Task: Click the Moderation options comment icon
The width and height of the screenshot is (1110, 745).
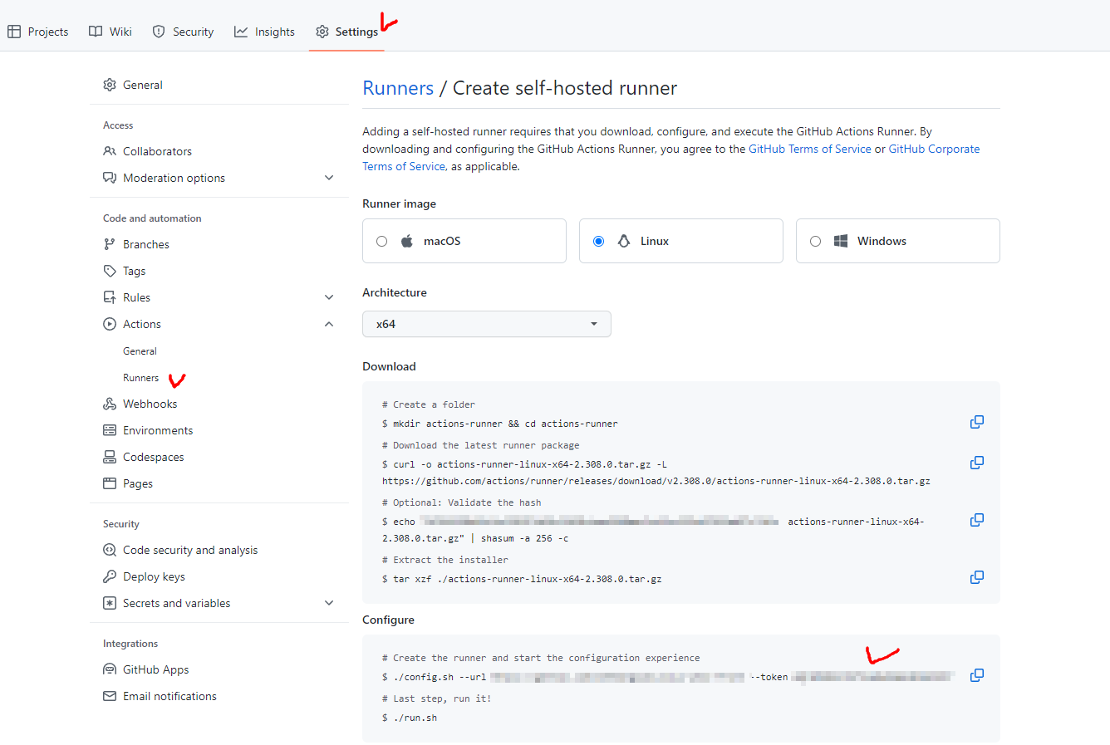Action: point(110,178)
